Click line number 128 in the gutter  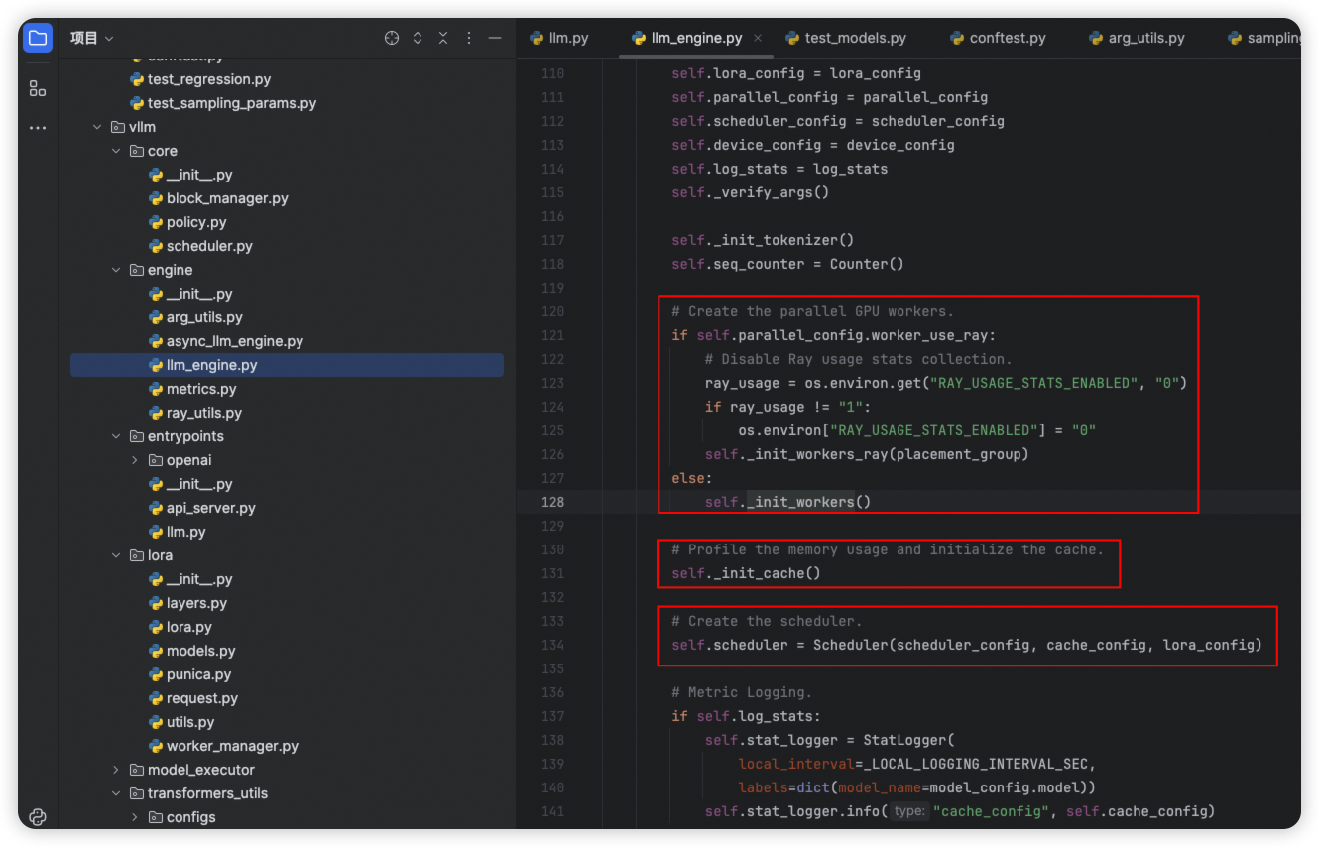click(551, 502)
